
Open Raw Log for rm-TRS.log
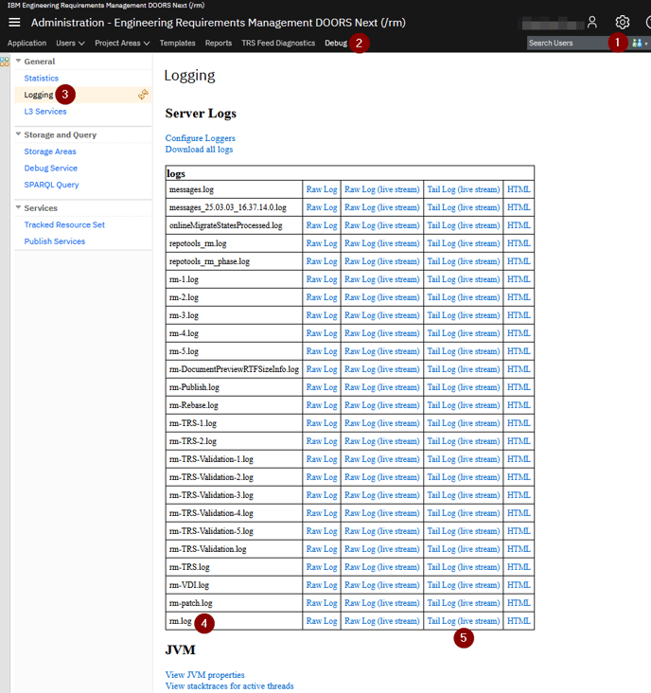(322, 567)
